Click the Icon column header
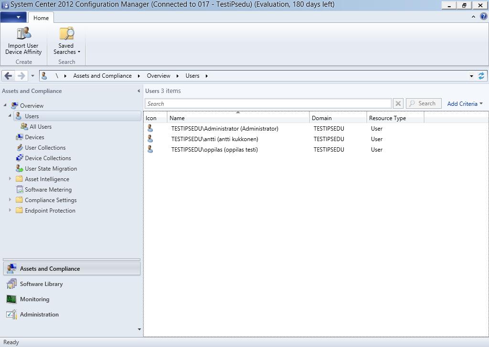489x347 pixels. tap(155, 118)
